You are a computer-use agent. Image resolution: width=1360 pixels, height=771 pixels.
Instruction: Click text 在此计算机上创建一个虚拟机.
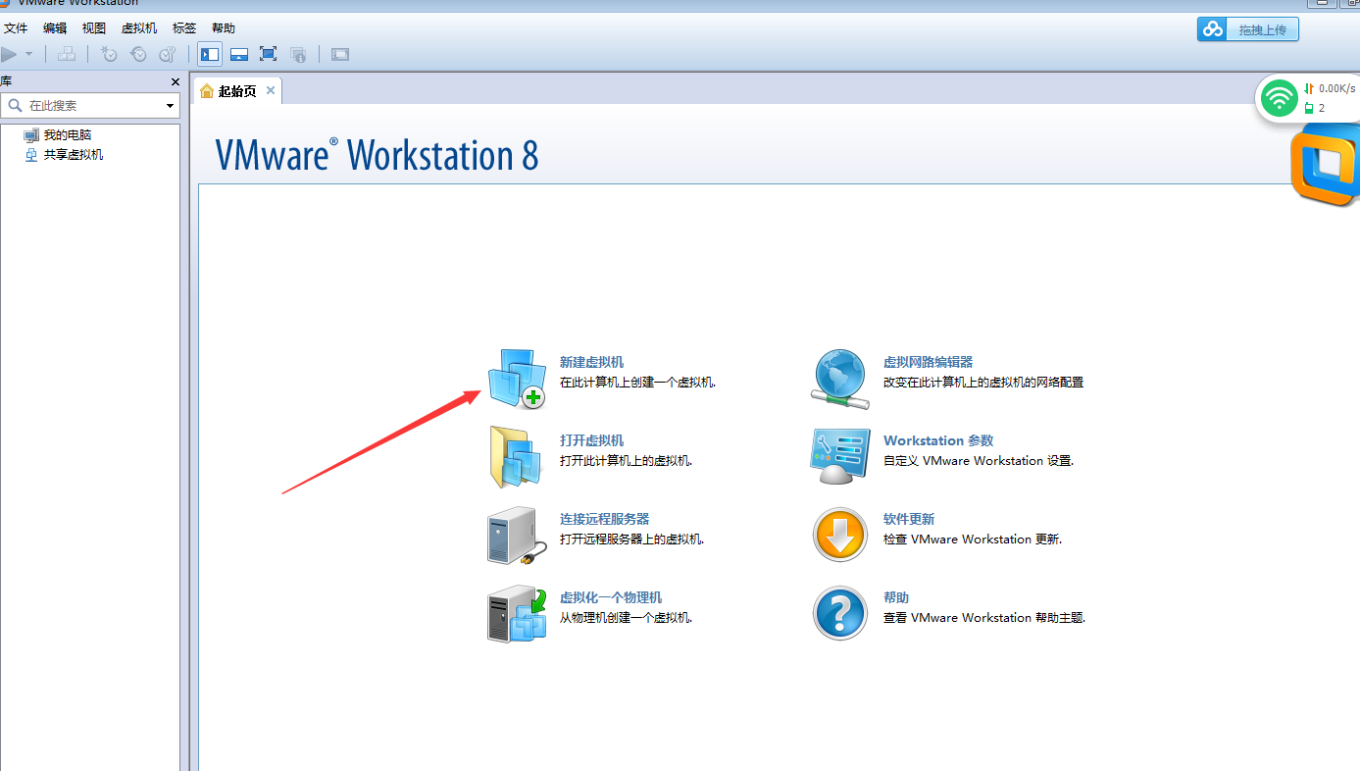coord(637,383)
